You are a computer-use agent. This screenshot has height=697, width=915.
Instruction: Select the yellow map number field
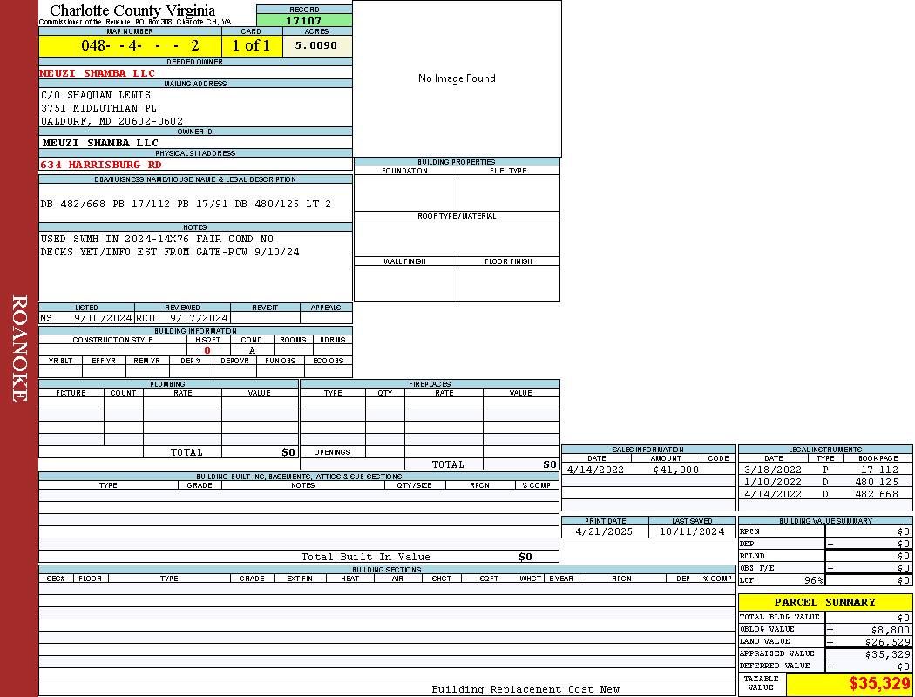[x=131, y=45]
